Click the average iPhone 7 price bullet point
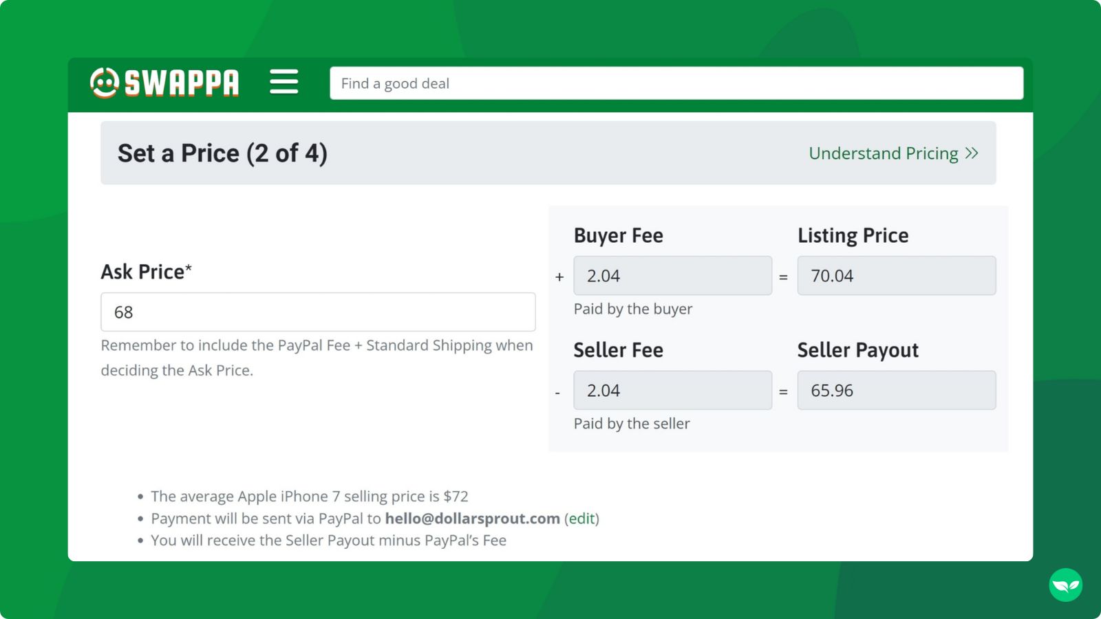This screenshot has height=619, width=1101. click(x=309, y=496)
